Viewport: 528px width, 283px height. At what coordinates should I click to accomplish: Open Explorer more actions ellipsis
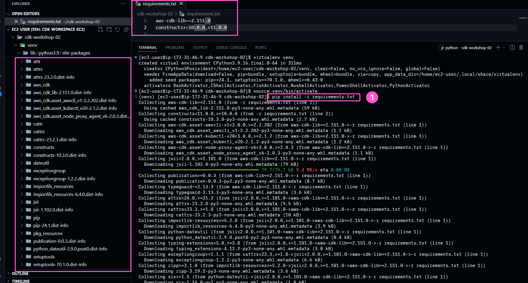pos(123,3)
